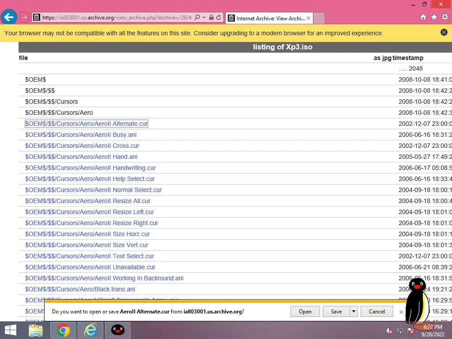This screenshot has width=452, height=339.
Task: Click the URL text in the address bar
Action: pos(117,18)
